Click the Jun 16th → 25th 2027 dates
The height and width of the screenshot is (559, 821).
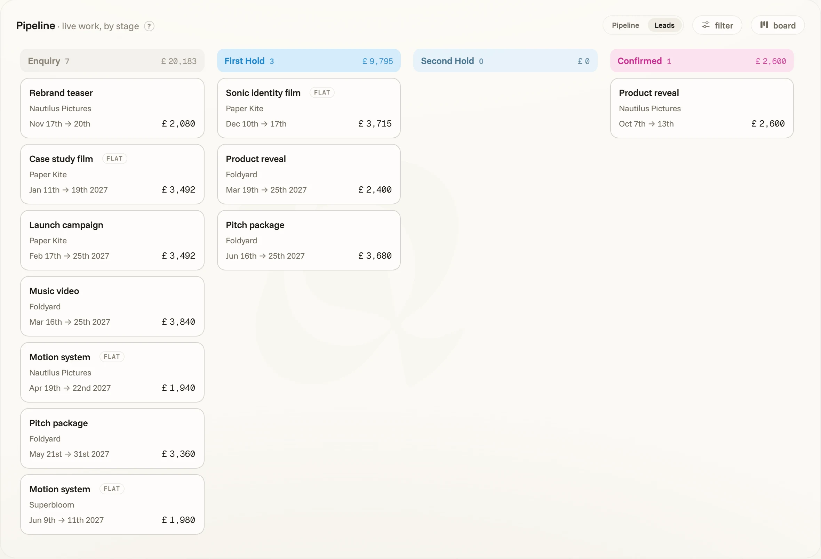[265, 256]
